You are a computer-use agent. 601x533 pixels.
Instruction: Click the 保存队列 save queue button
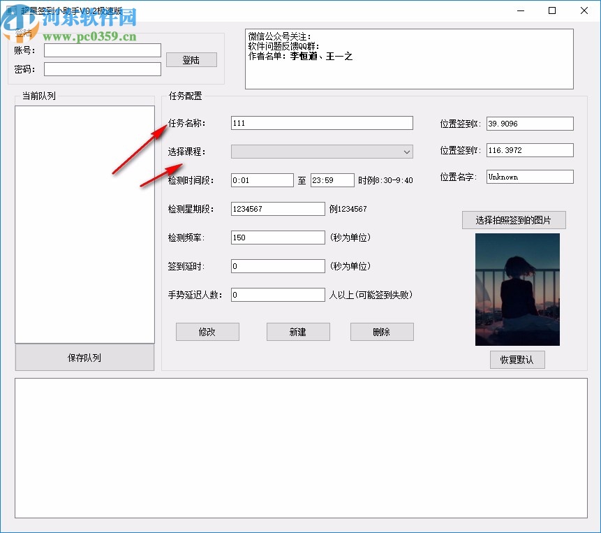(x=84, y=357)
